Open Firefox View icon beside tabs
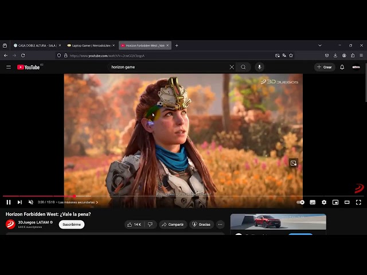 (x=5, y=46)
